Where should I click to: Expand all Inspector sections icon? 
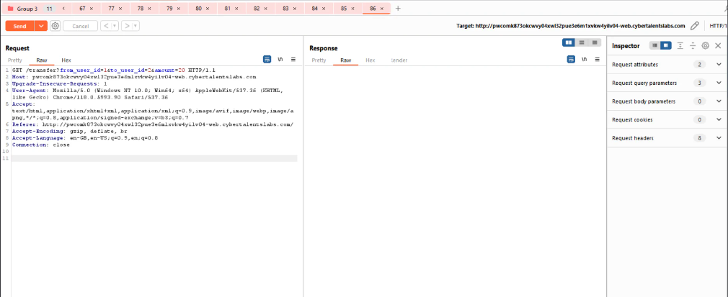(x=680, y=45)
